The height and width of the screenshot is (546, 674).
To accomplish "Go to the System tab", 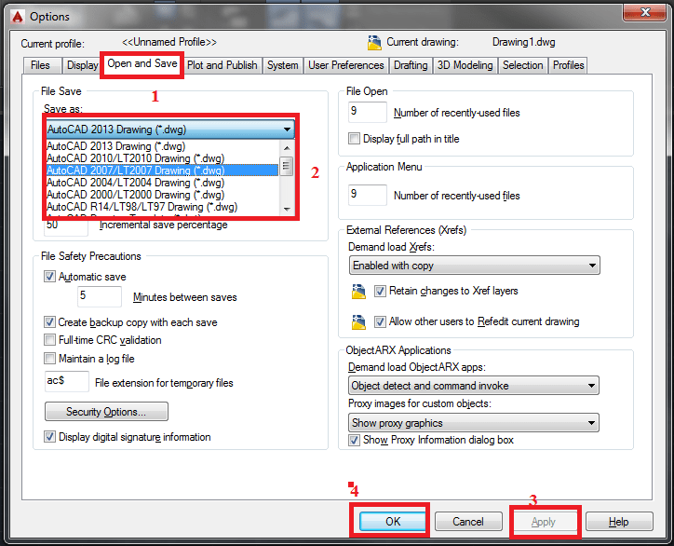I will click(x=282, y=65).
